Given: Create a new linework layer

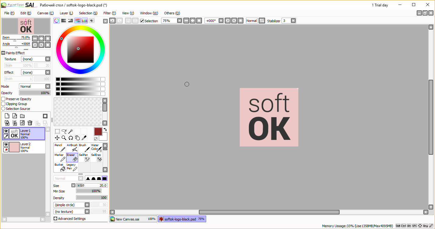Looking at the screenshot, I should 15,116.
